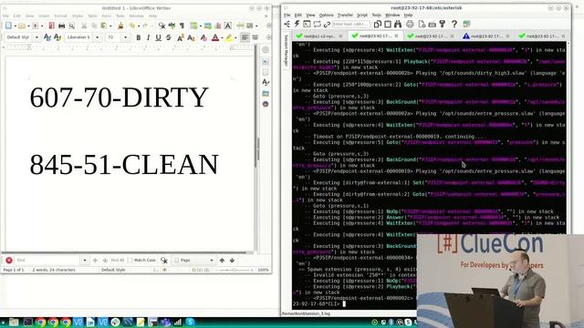Screen dimensions: 584x328
Task: Open Script menu in terminal window
Action: tap(362, 15)
